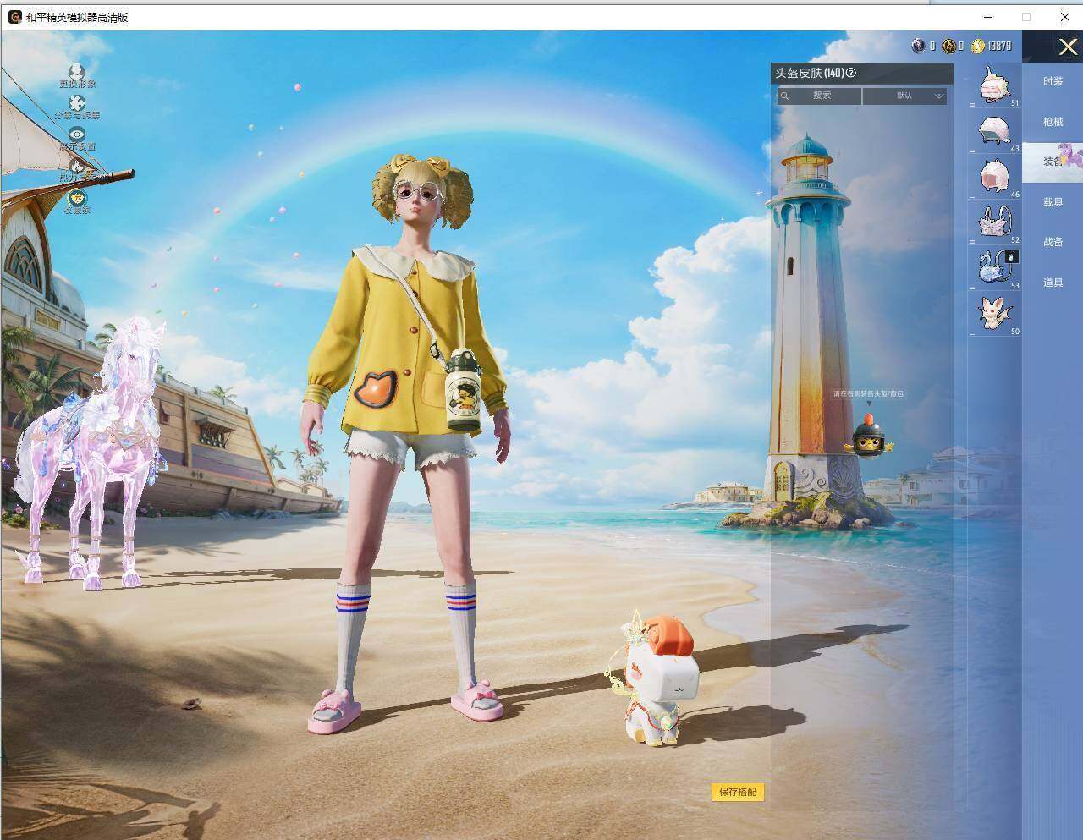Switch to the 枪械 tab

(x=1053, y=122)
